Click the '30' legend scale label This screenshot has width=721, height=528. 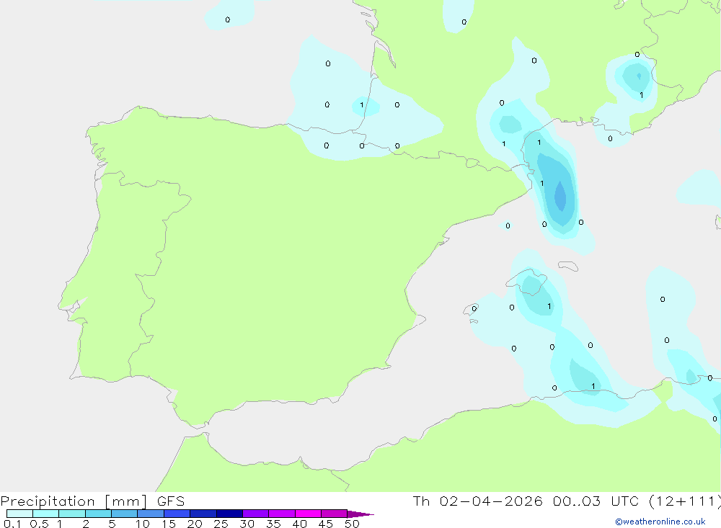tap(247, 524)
